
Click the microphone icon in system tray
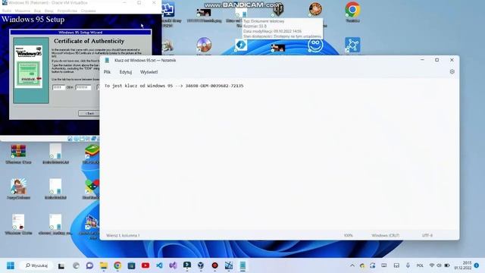[408, 265]
